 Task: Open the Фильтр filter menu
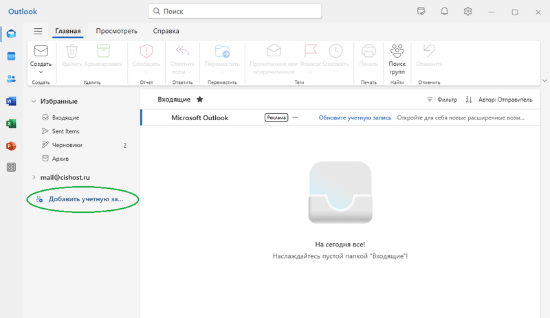click(x=442, y=100)
